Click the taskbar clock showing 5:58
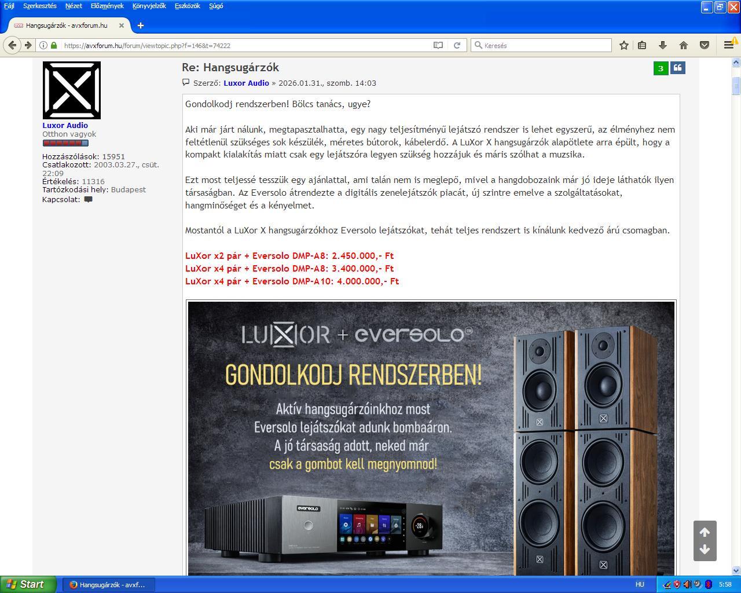 (725, 585)
